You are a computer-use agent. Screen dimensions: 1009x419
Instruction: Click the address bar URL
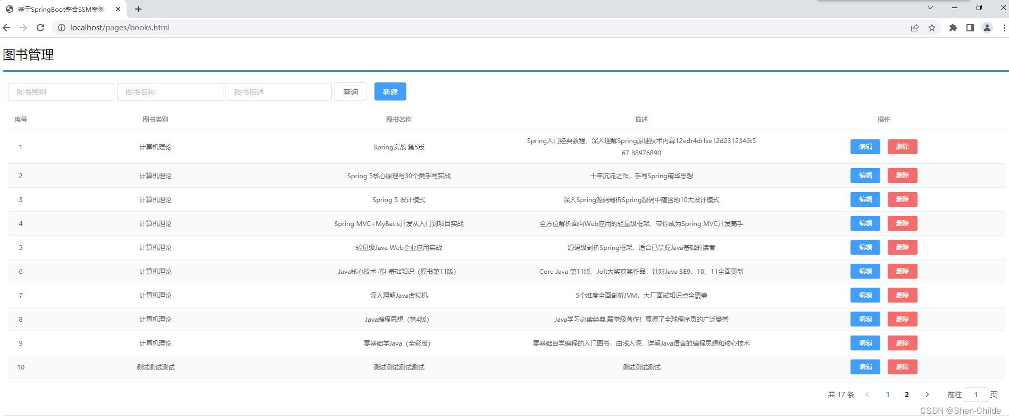(120, 28)
